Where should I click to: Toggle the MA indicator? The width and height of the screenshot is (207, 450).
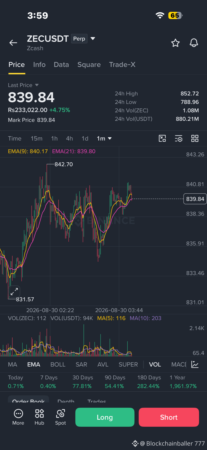(x=12, y=364)
